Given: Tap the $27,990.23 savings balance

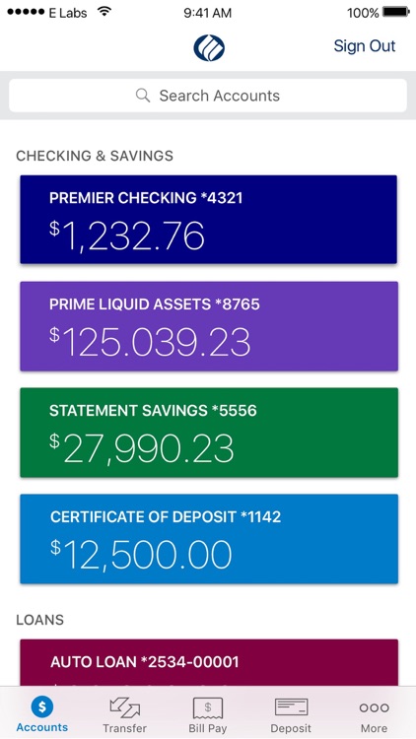Looking at the screenshot, I should (142, 449).
